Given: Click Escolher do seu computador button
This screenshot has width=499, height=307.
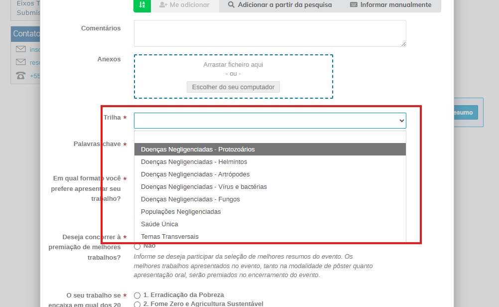Looking at the screenshot, I should [x=233, y=87].
